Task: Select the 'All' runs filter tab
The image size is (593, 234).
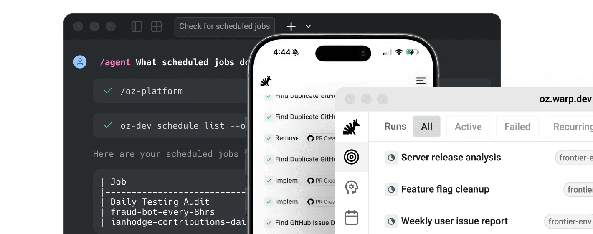Action: [427, 127]
